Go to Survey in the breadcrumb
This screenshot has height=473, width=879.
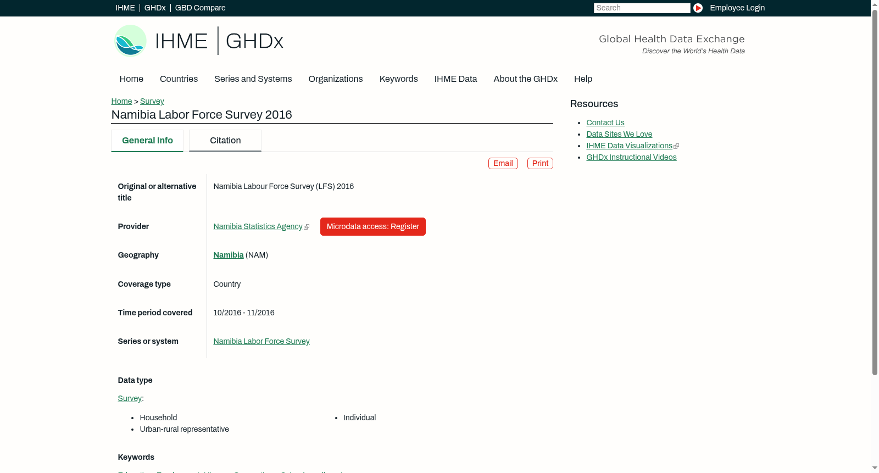coord(152,101)
